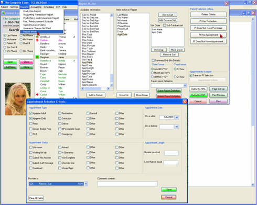Click the Greater or equal length field
Viewport: 257px width, 205px height.
coord(172,153)
